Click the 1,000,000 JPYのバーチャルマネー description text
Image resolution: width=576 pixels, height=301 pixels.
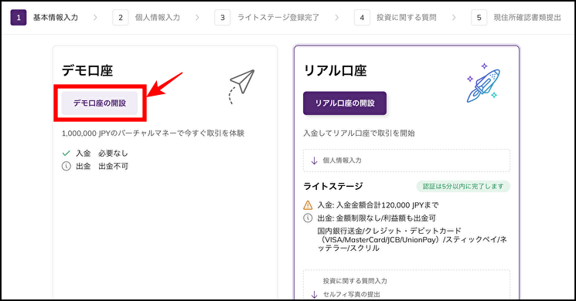(x=153, y=133)
